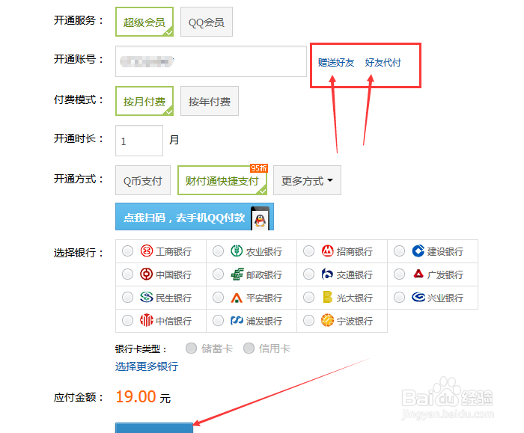Select the 招商银行 radio button
Image resolution: width=524 pixels, height=433 pixels.
point(308,251)
